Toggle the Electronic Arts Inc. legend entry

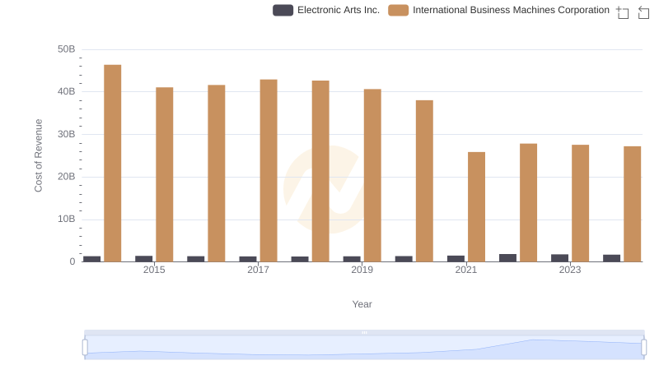pyautogui.click(x=326, y=10)
